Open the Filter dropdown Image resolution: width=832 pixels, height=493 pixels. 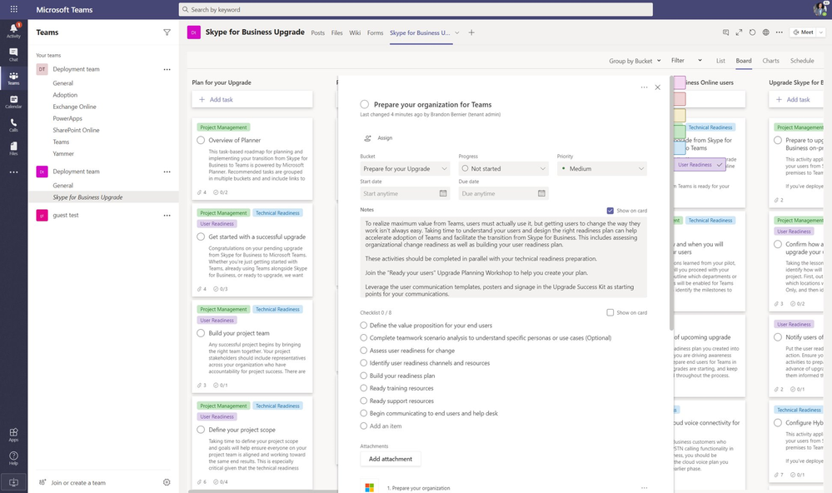click(x=686, y=61)
